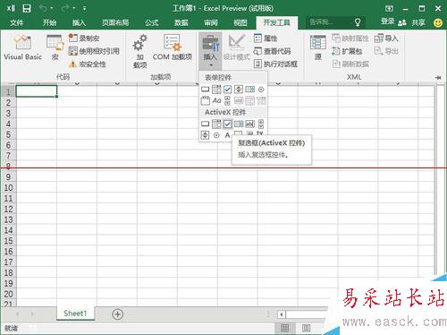This screenshot has height=335, width=447.
Task: Click View Code (查看代码)
Action: [x=272, y=51]
